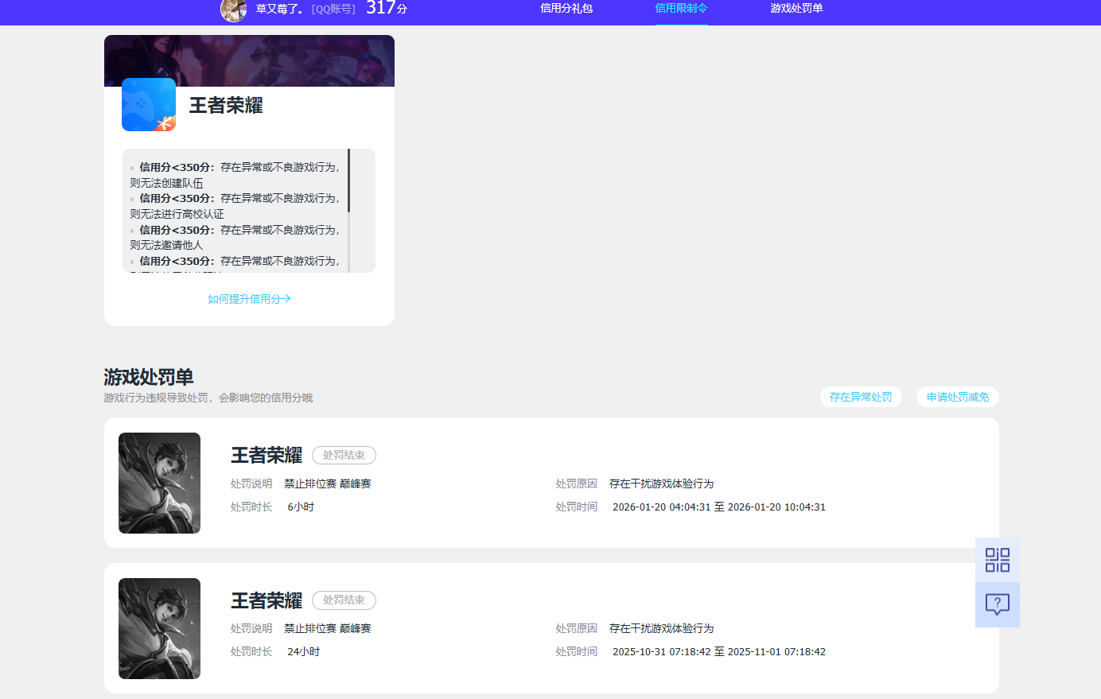Viewport: 1101px width, 699px height.
Task: Click the 申请处罚减免 button
Action: coord(957,396)
